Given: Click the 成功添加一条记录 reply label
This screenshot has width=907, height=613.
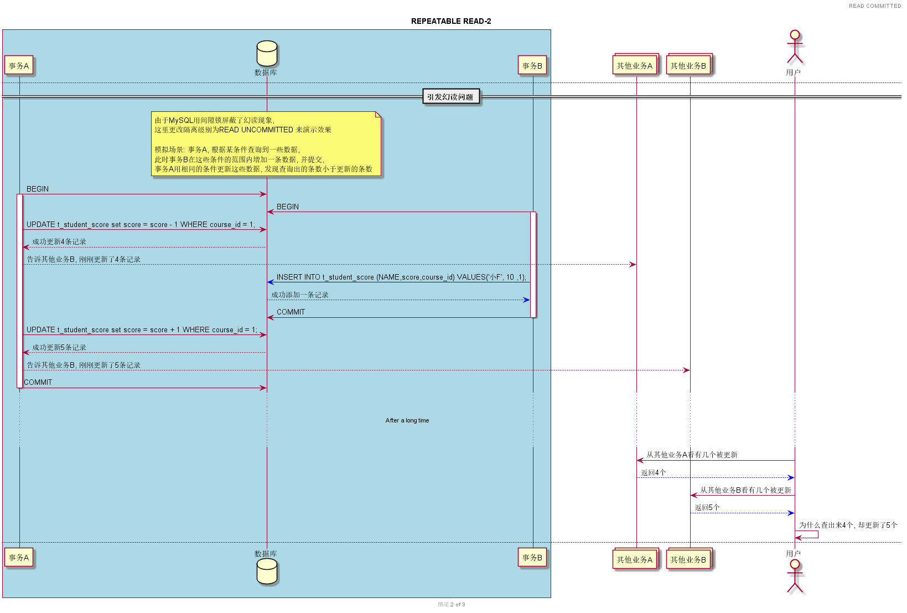Looking at the screenshot, I should click(300, 295).
